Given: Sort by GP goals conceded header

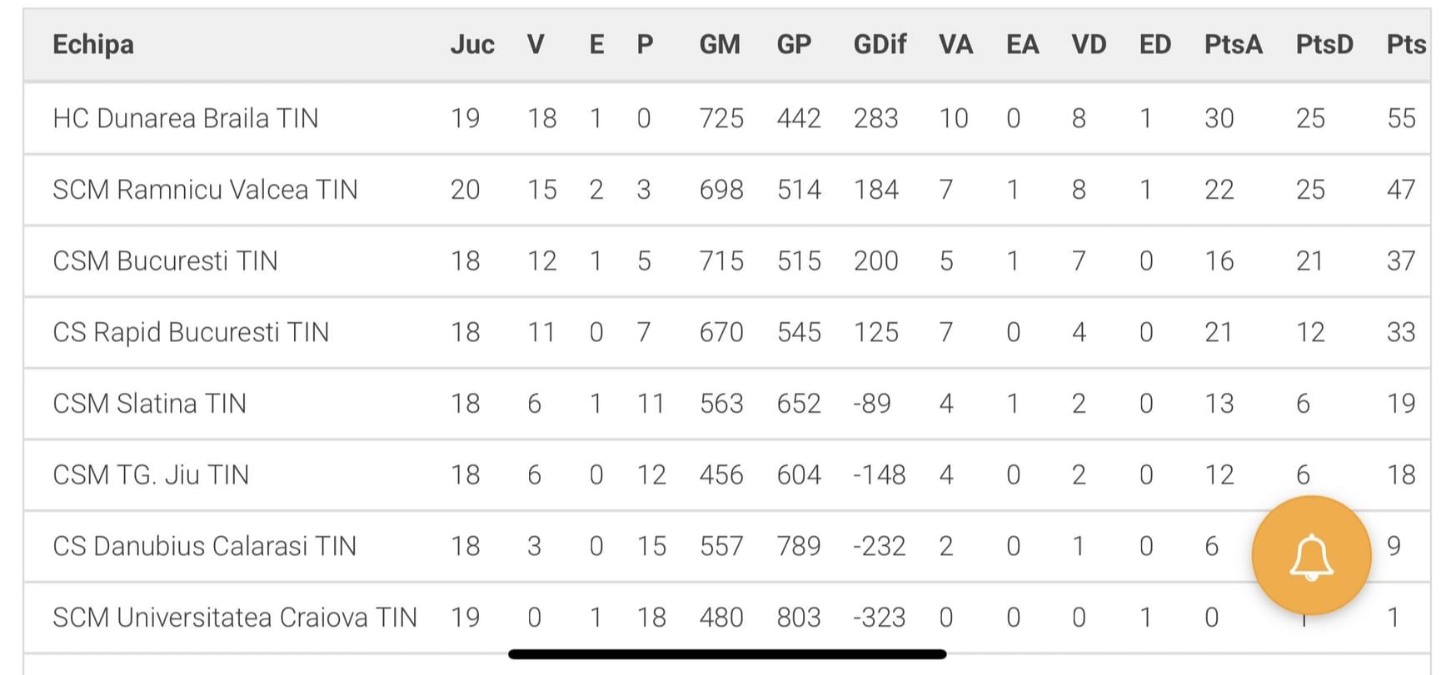Looking at the screenshot, I should point(794,44).
